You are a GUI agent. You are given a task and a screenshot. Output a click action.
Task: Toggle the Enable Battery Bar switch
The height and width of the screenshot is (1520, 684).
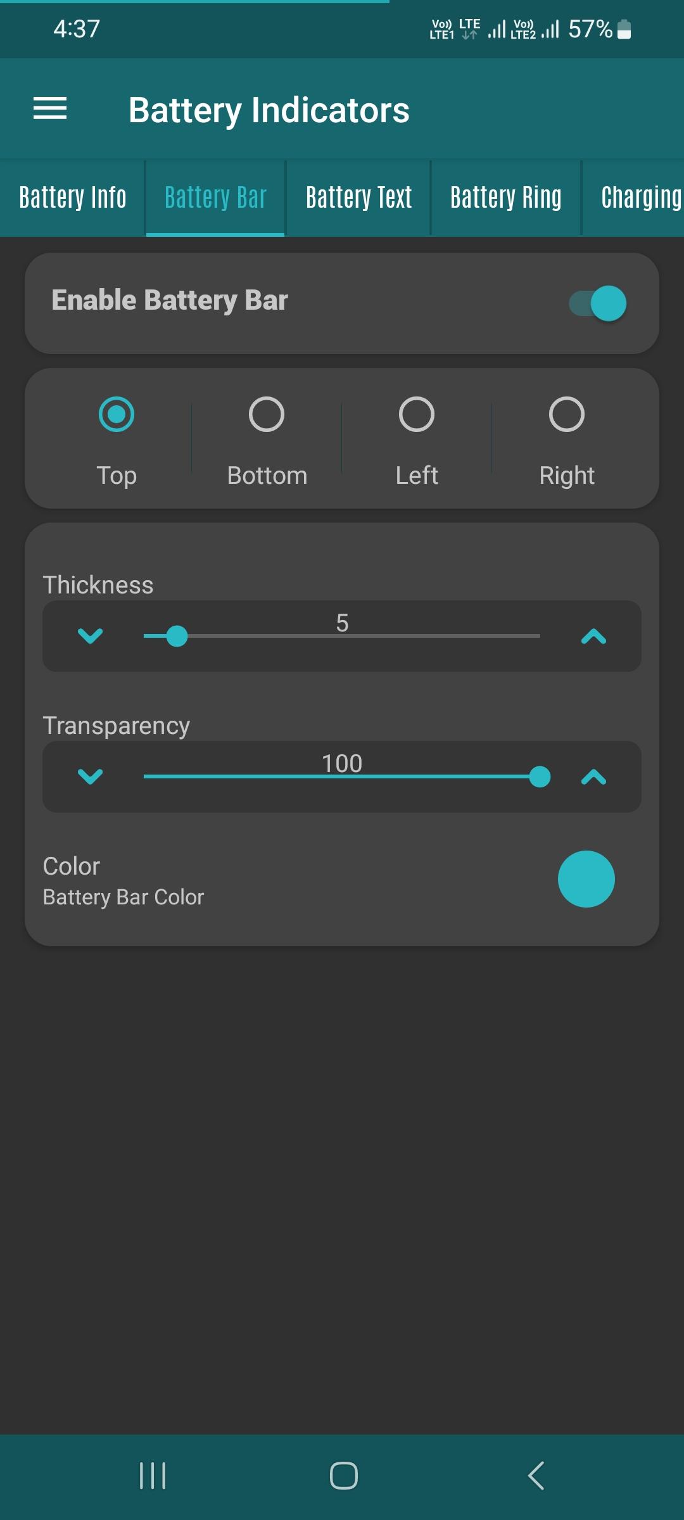click(597, 303)
